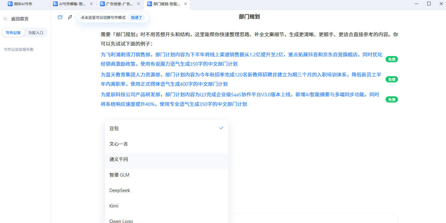Click the AI写作模板 tab logo icon
Screen dimensions: 446x223
(55, 4)
